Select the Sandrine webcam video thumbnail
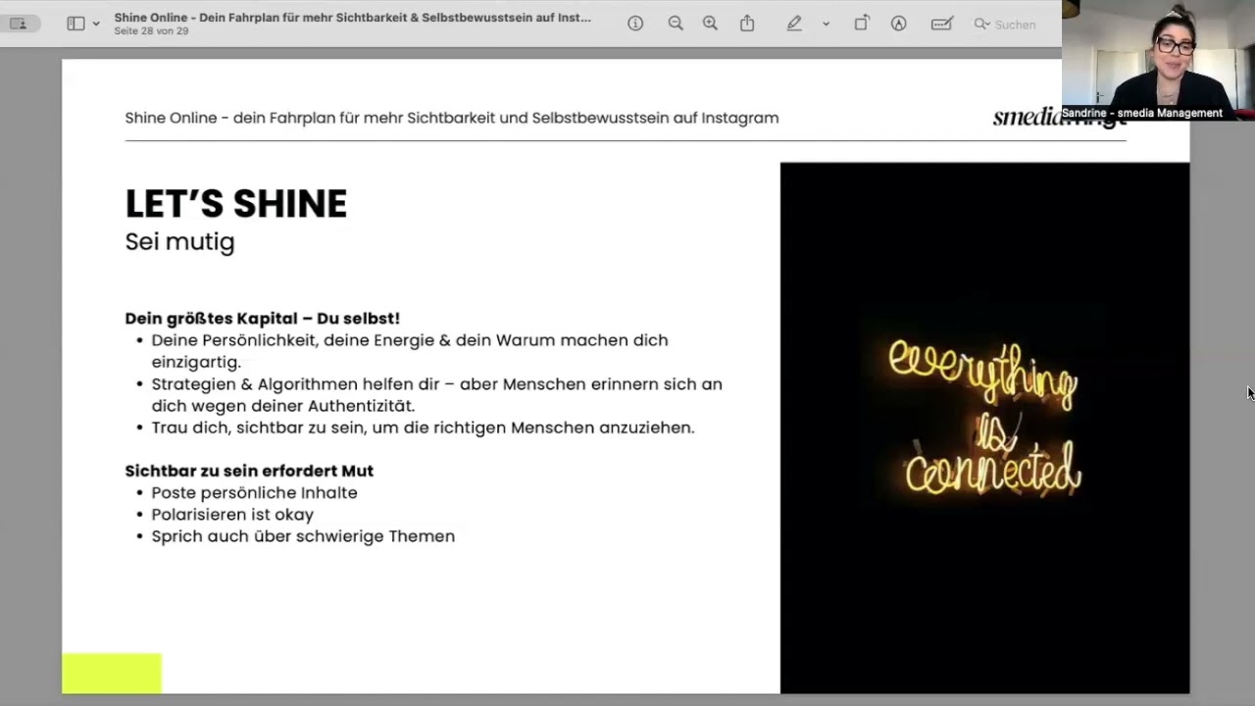 (1158, 60)
